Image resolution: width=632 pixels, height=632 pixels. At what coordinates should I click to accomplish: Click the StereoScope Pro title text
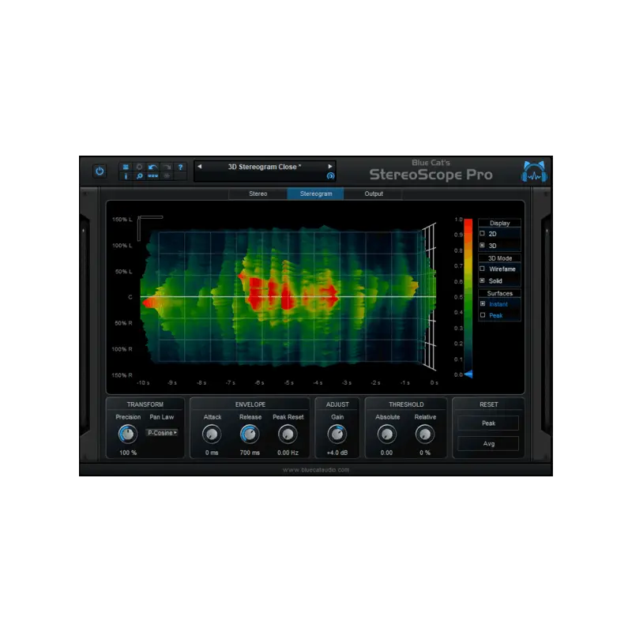[431, 175]
